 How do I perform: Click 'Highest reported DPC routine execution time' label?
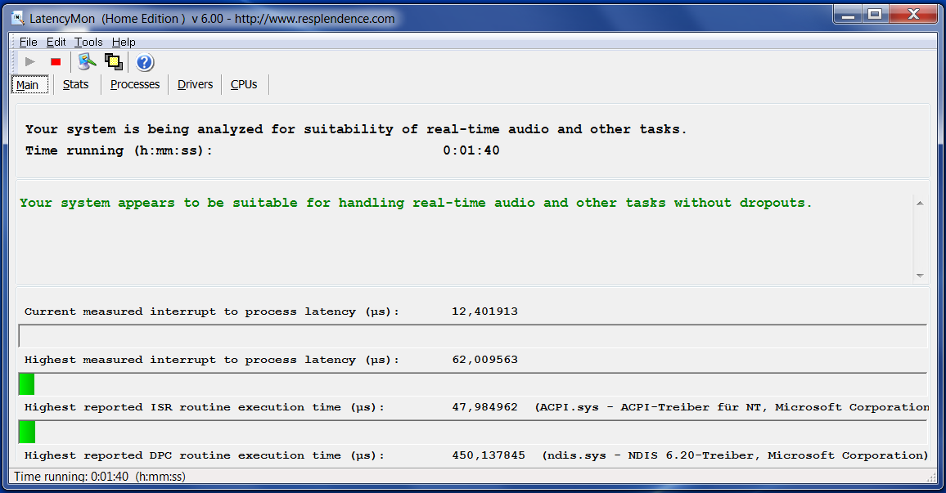point(205,455)
